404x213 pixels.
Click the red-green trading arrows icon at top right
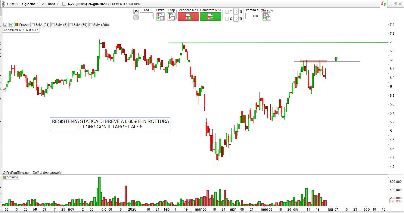[x=384, y=4]
